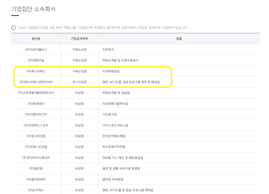Select company name (주)블루원레저
269x194 pixels.
[36, 180]
